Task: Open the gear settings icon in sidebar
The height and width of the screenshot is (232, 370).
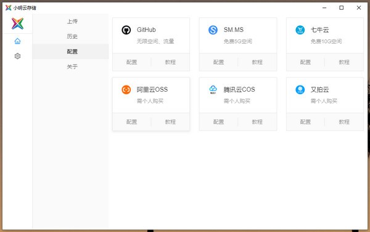Action: (x=17, y=56)
